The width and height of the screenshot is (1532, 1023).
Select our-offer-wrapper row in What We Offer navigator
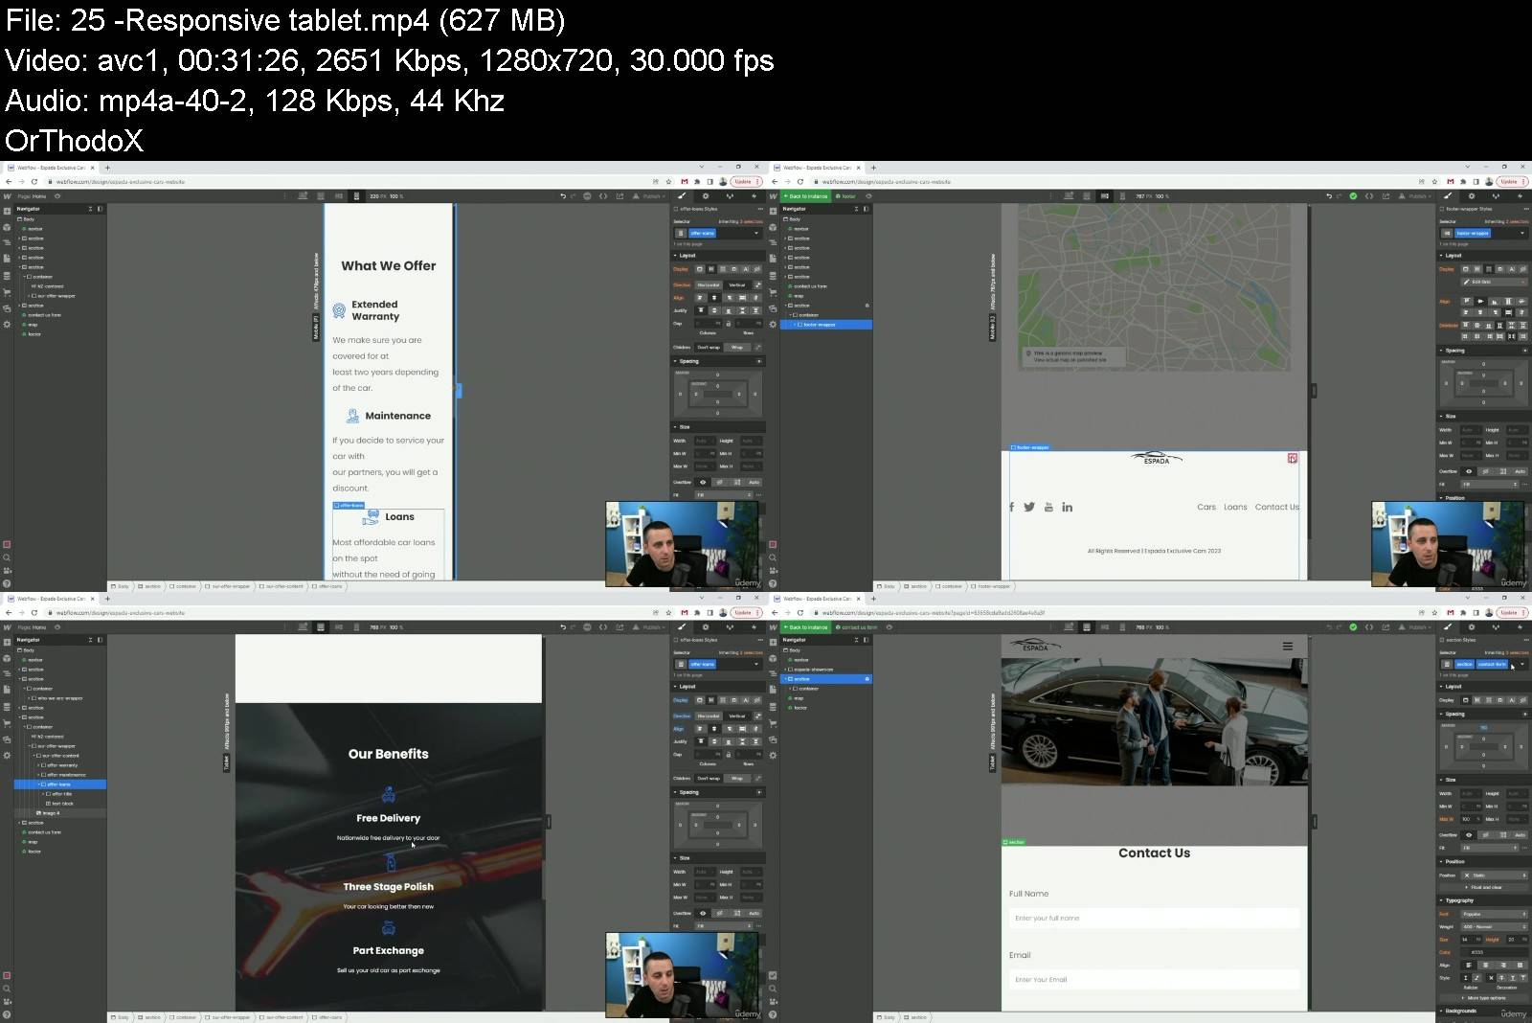tap(56, 296)
